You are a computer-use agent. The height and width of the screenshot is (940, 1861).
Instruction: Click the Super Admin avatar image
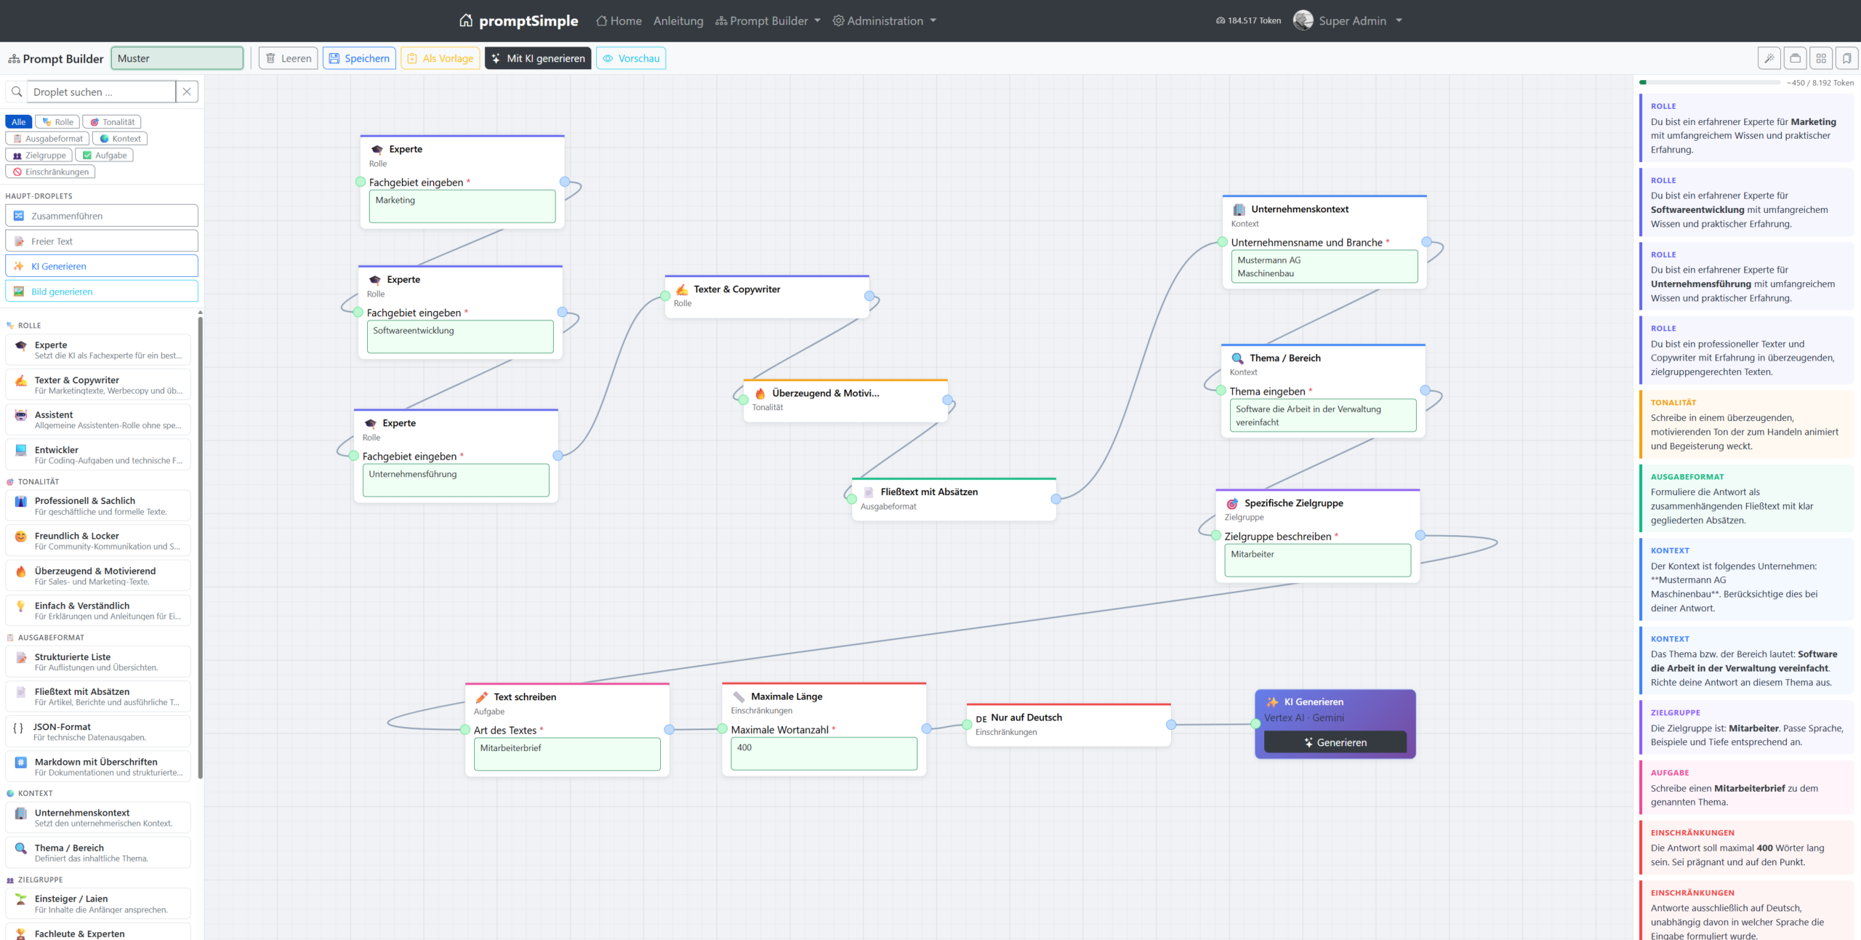[x=1303, y=20]
